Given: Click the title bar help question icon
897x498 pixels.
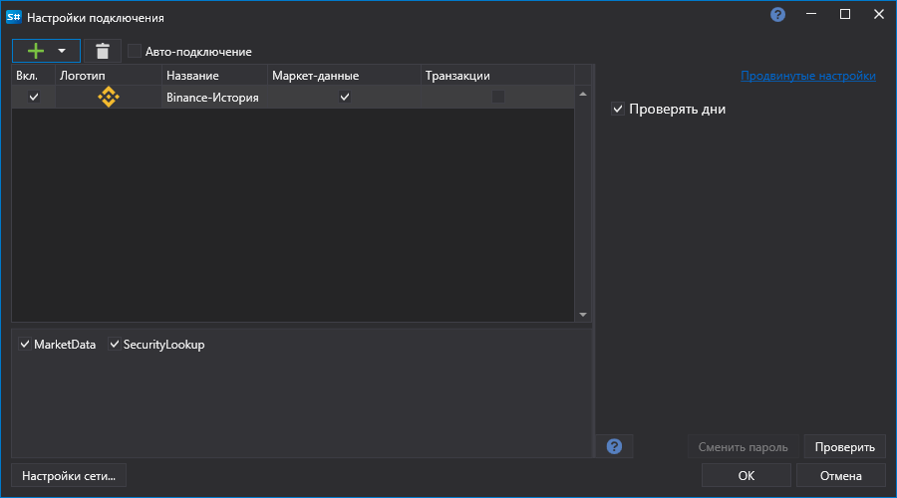Looking at the screenshot, I should coord(777,15).
